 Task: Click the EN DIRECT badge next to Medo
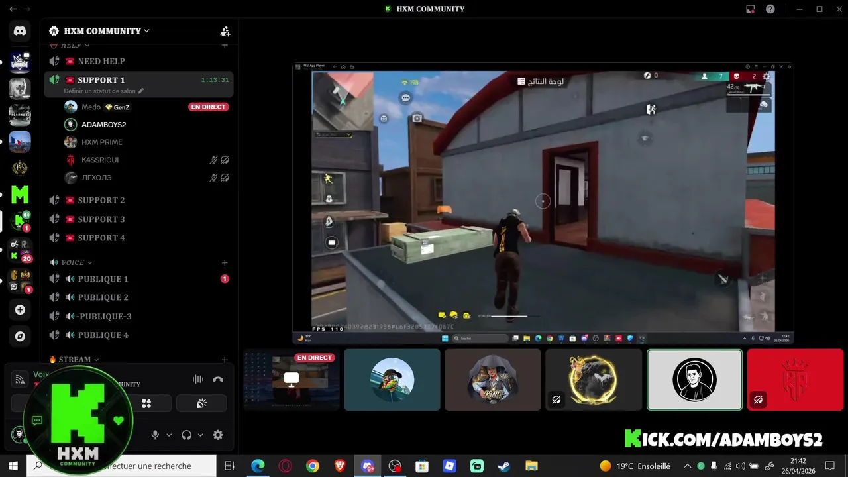208,107
